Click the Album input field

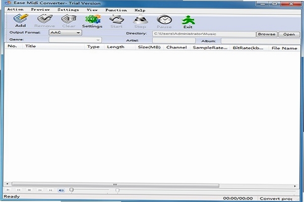click(261, 41)
